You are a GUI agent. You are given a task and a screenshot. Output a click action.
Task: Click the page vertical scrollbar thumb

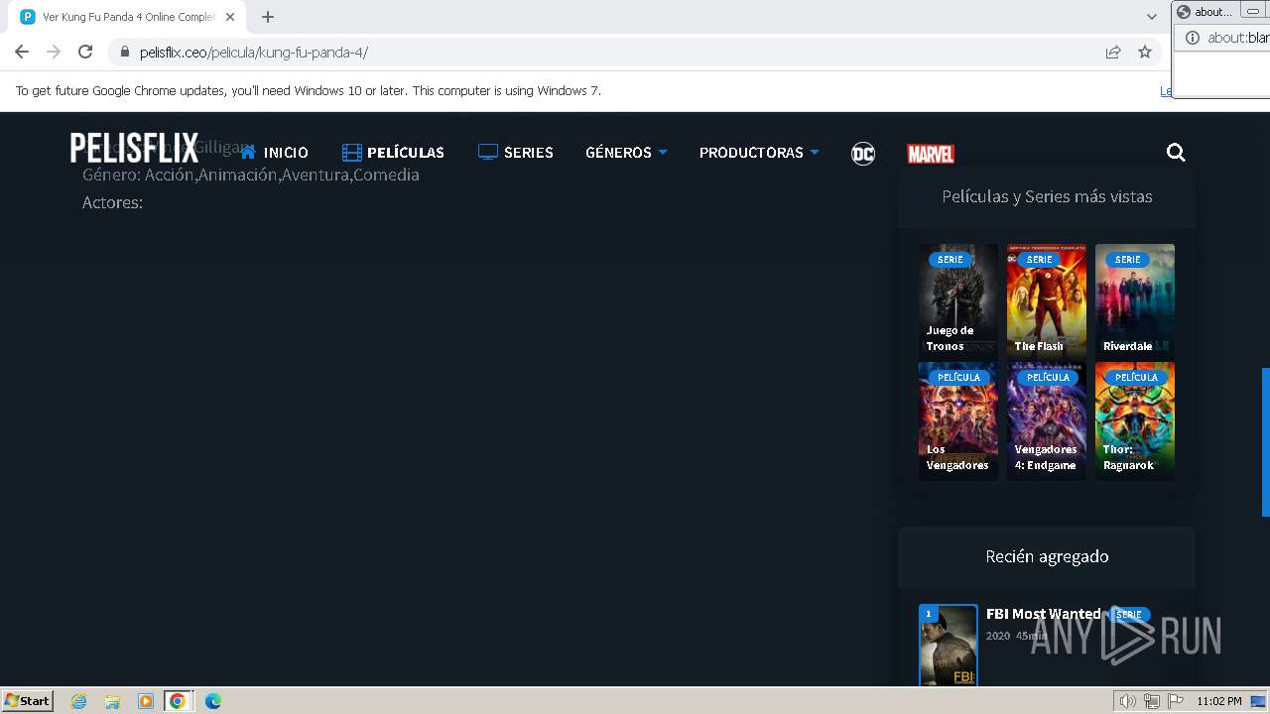[1265, 442]
